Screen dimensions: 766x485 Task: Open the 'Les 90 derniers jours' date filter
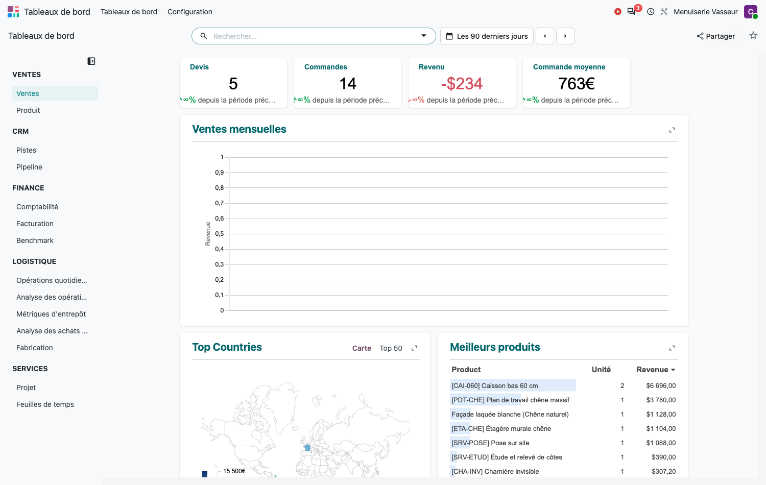click(487, 36)
